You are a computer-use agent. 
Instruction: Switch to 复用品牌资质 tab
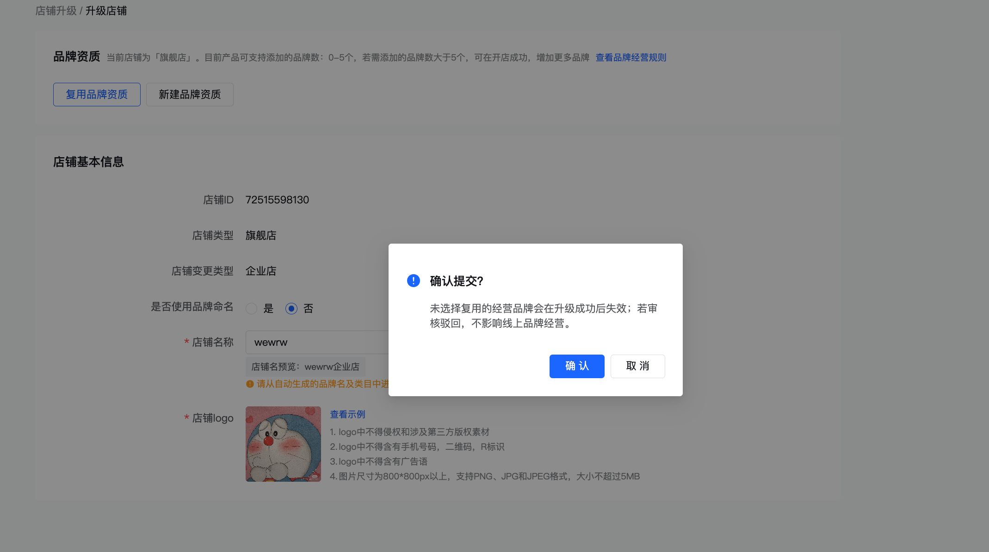pos(97,94)
